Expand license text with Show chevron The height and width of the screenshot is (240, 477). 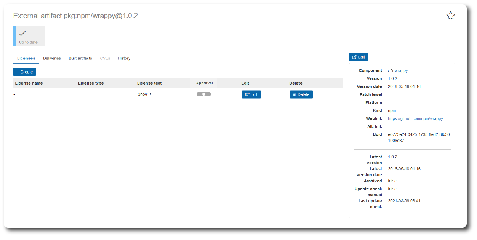pos(145,94)
